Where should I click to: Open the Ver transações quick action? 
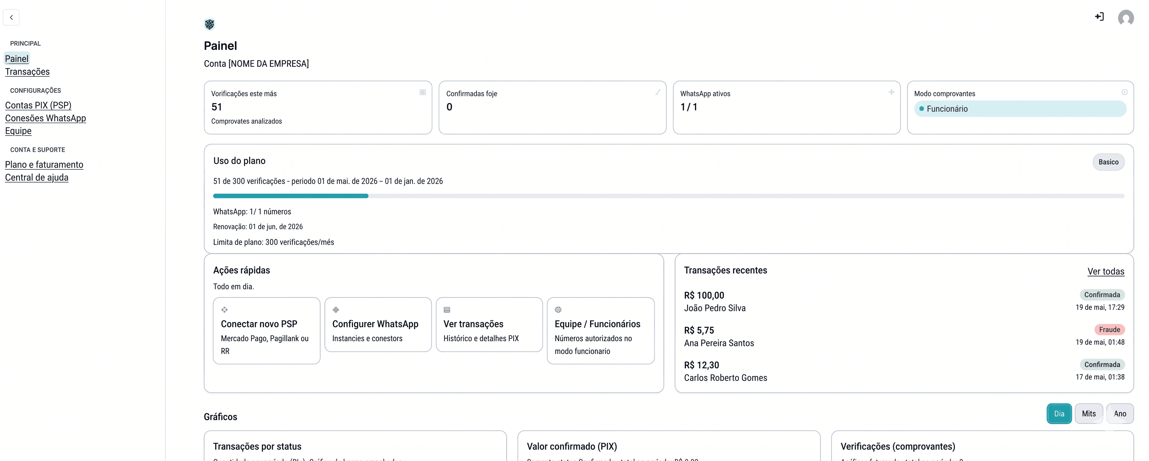coord(489,324)
